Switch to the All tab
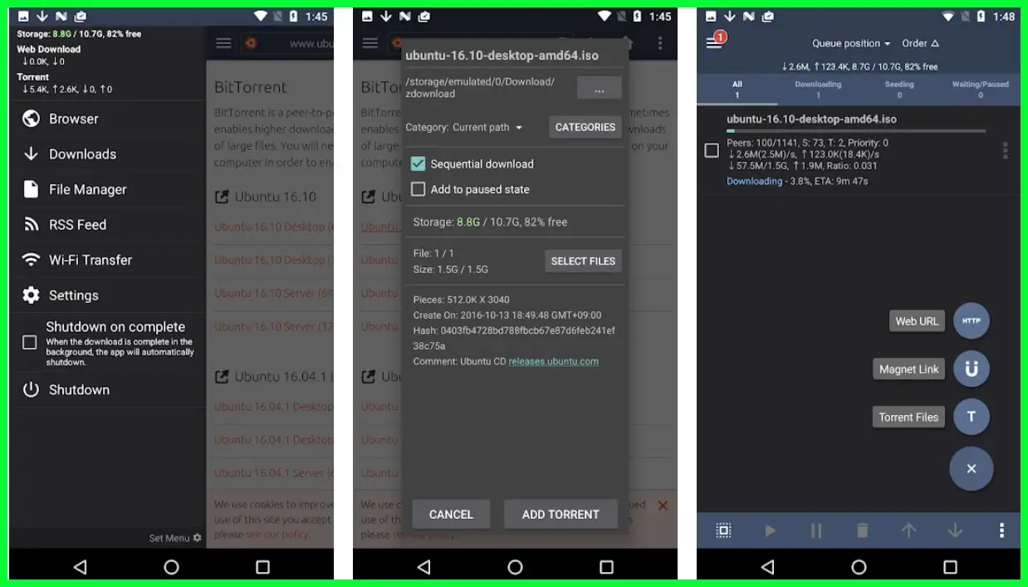The image size is (1028, 587). [737, 90]
